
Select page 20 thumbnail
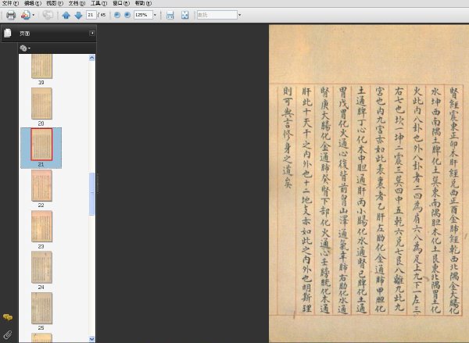coord(41,103)
